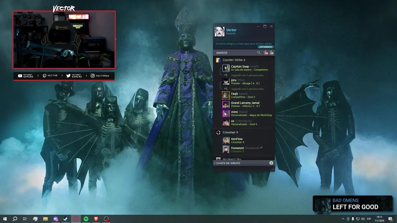The height and width of the screenshot is (223, 397).
Task: Open the Windows Start menu
Action: [5, 219]
